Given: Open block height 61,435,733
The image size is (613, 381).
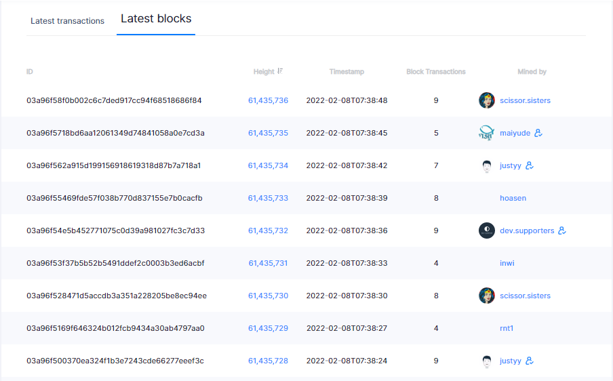Looking at the screenshot, I should coord(269,198).
